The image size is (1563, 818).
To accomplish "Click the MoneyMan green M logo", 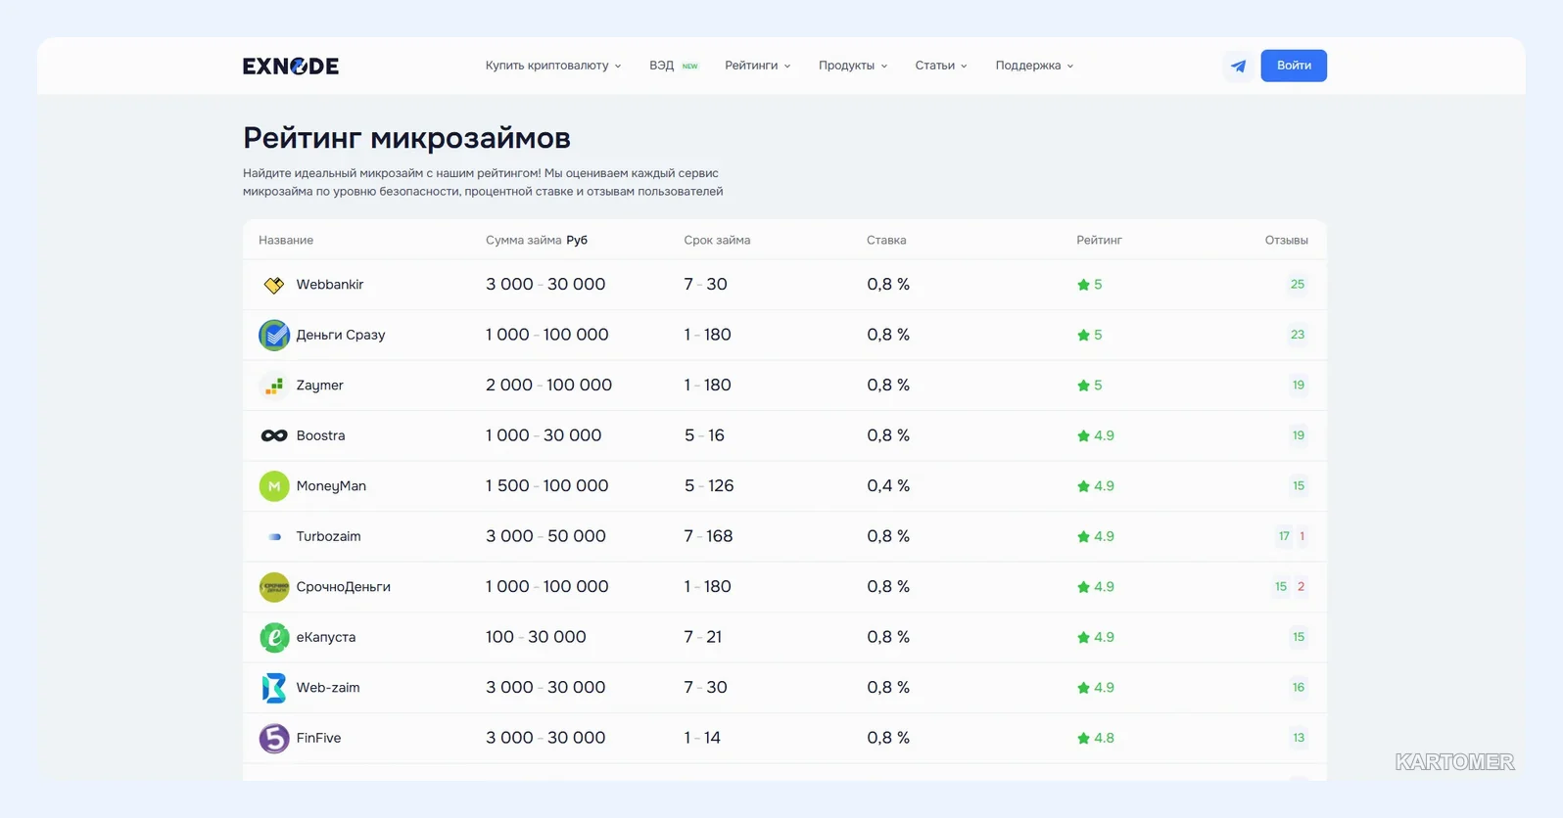I will coord(274,486).
